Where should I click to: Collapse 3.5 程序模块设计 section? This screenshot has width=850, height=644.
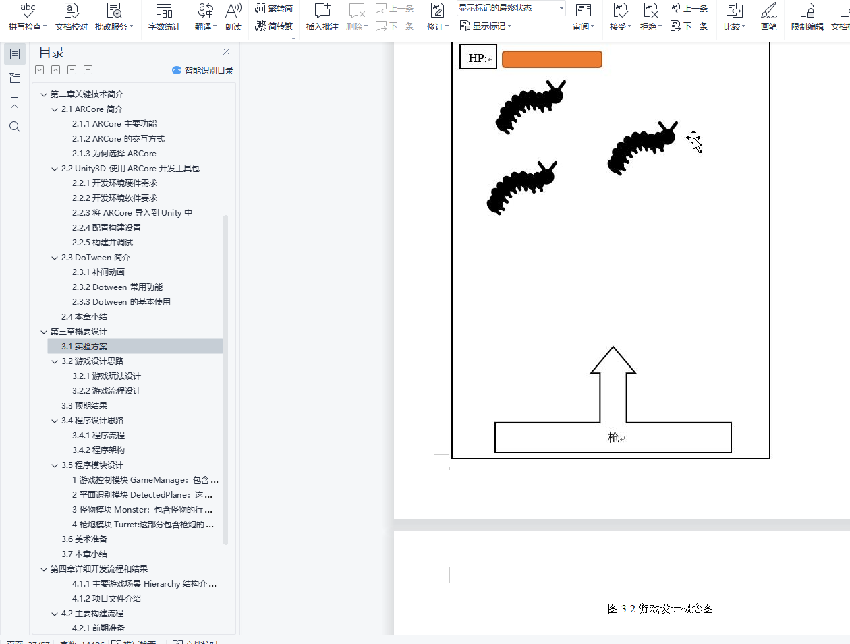(x=55, y=465)
